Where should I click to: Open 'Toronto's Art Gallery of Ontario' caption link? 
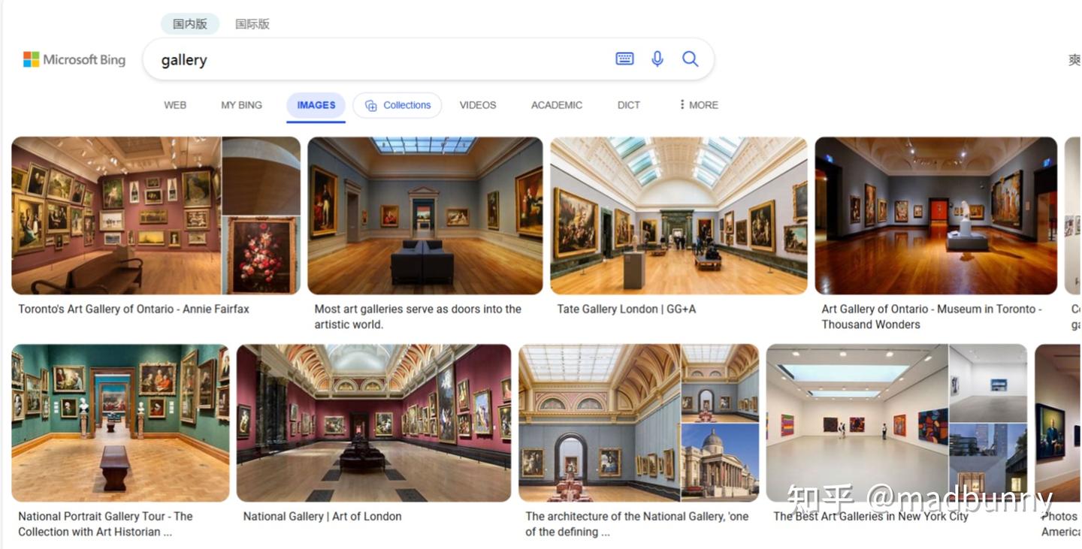point(134,309)
